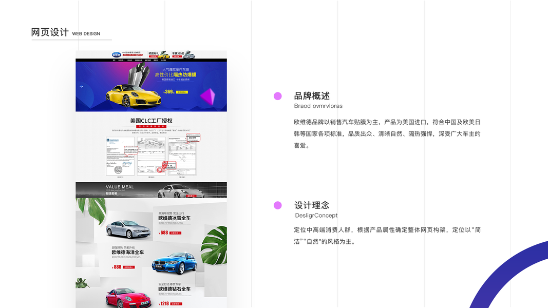Click the 品牌概述 heading
The height and width of the screenshot is (308, 548).
(x=312, y=95)
